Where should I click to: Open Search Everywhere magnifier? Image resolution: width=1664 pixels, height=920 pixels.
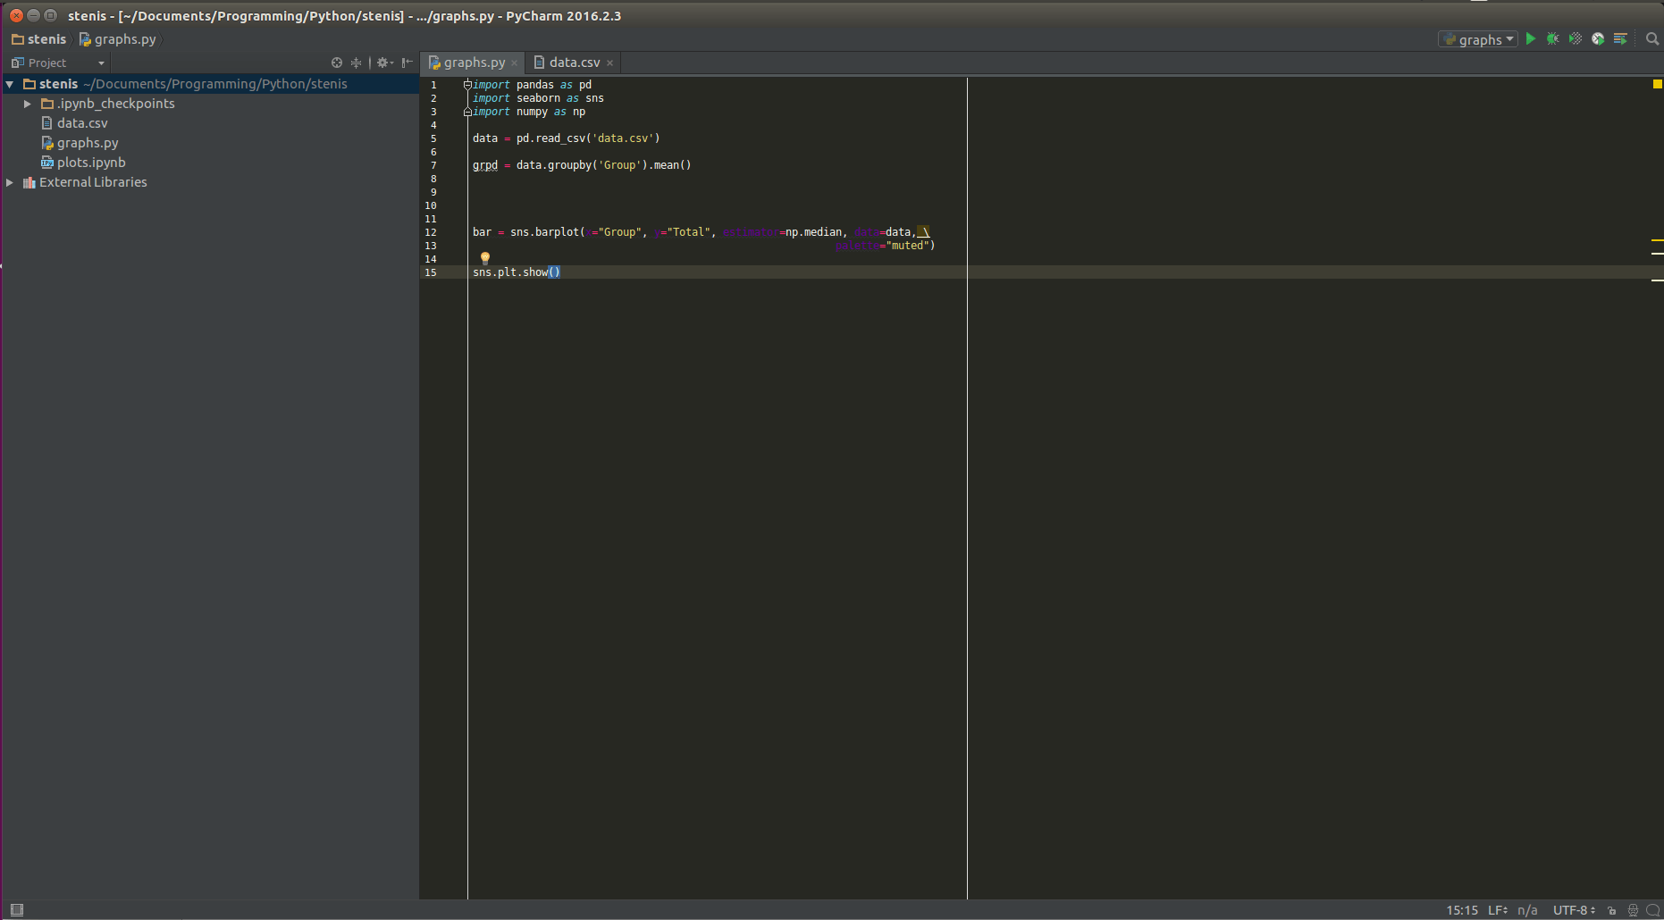click(x=1652, y=39)
